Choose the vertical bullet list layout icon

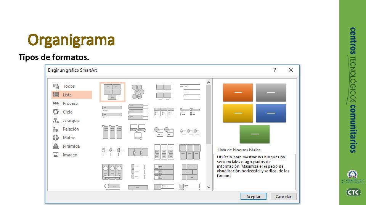pos(112,112)
